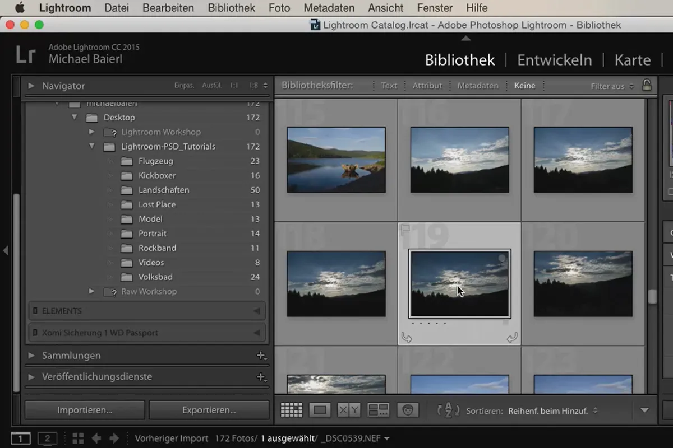Image resolution: width=673 pixels, height=448 pixels.
Task: Toggle the flag on selected photo
Action: tap(405, 230)
